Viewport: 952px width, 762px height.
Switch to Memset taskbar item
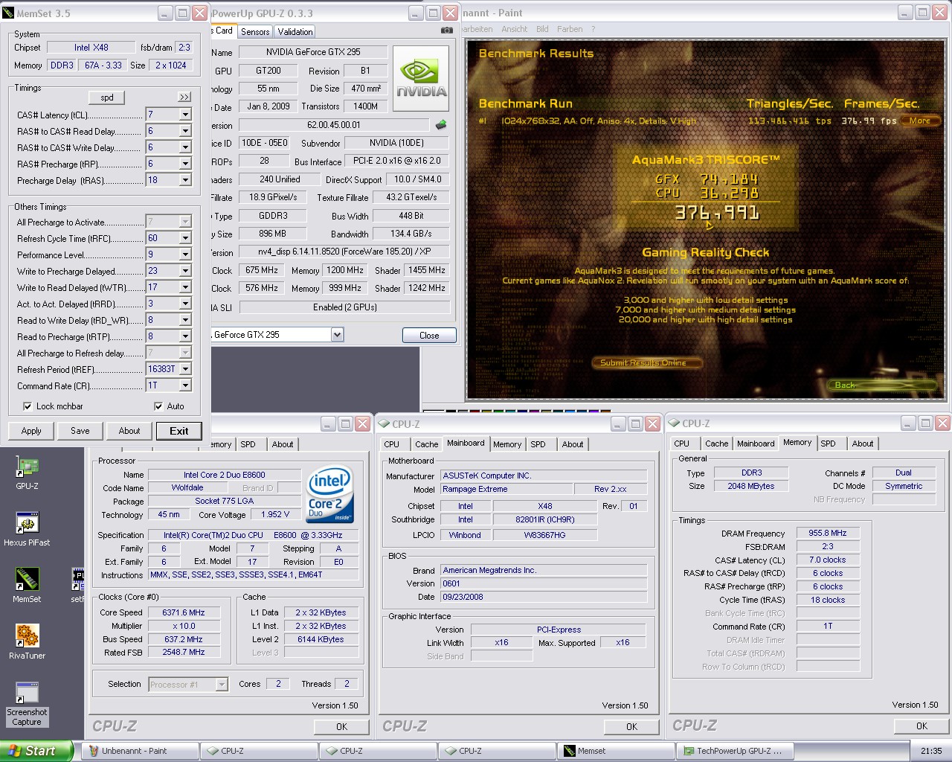coord(616,751)
